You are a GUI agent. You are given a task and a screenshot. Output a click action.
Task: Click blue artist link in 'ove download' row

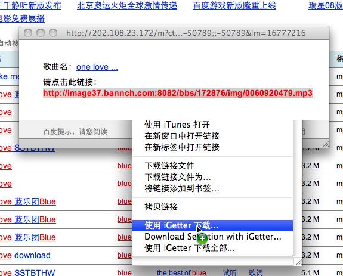tap(125, 255)
